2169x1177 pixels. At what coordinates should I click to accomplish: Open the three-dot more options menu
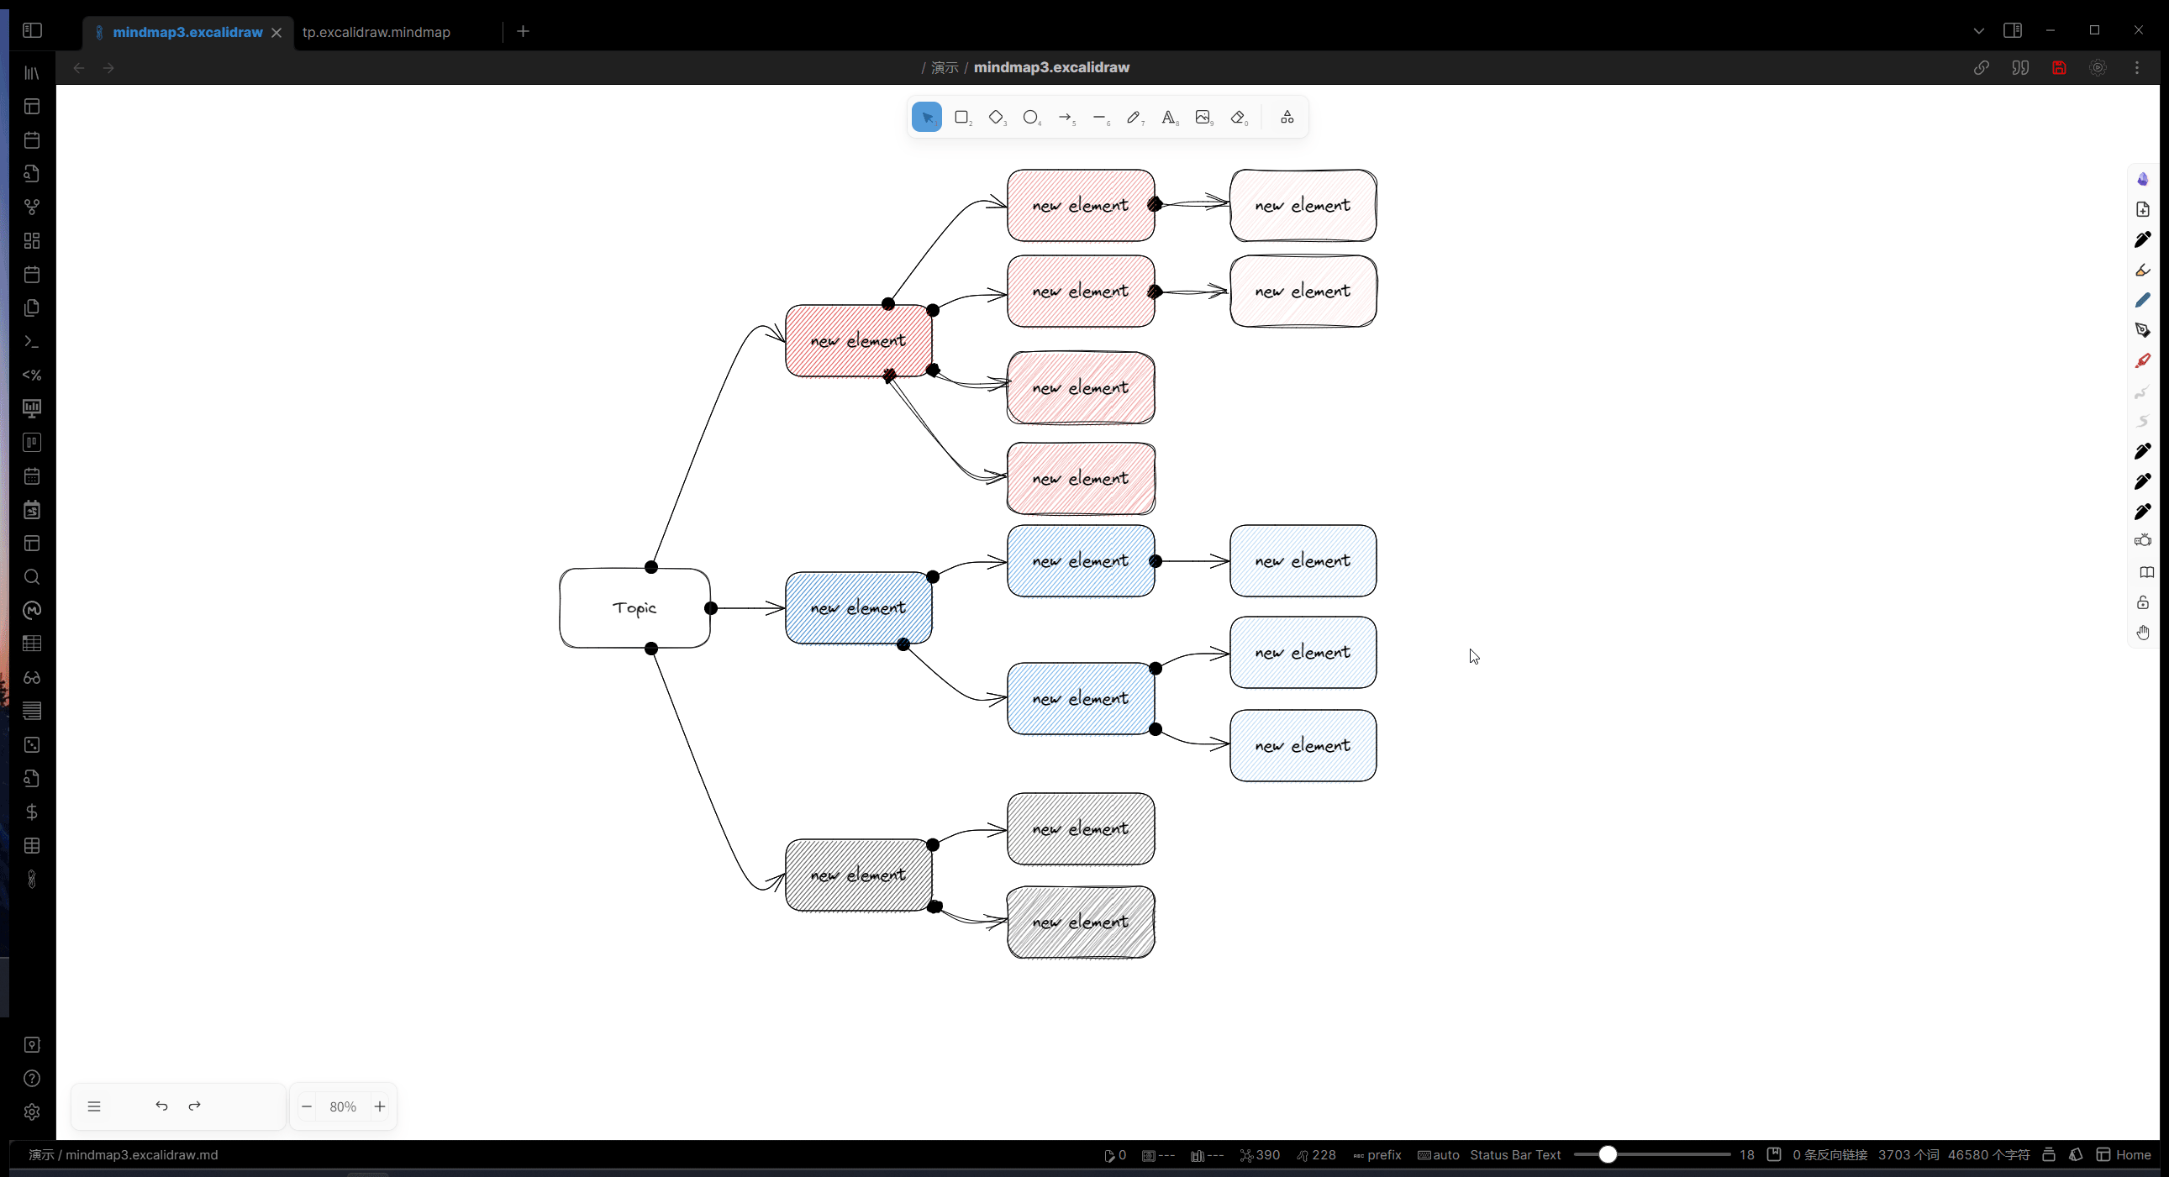[2137, 67]
